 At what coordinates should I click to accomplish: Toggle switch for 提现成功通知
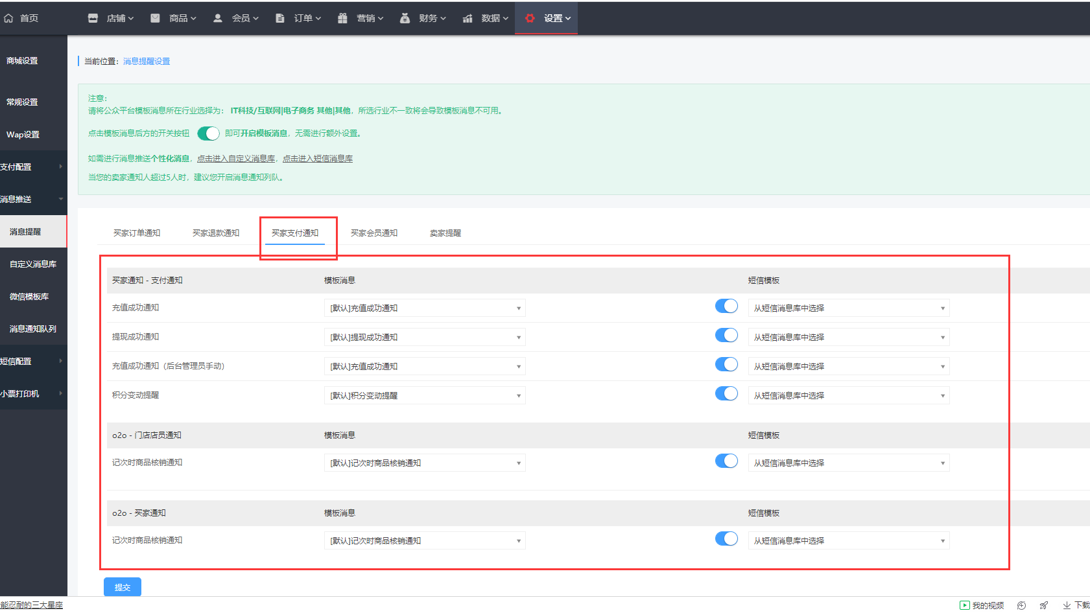point(726,335)
